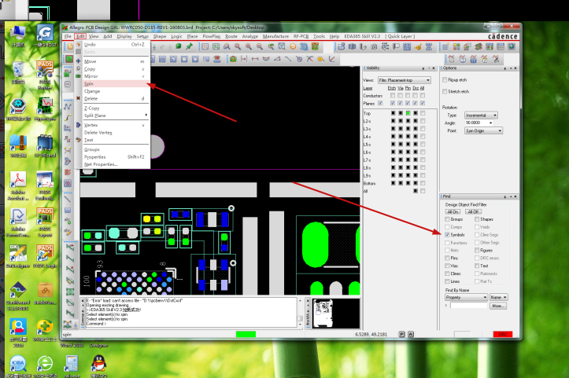This screenshot has height=378, width=569.
Task: Open the Manufacture menu
Action: click(x=275, y=36)
